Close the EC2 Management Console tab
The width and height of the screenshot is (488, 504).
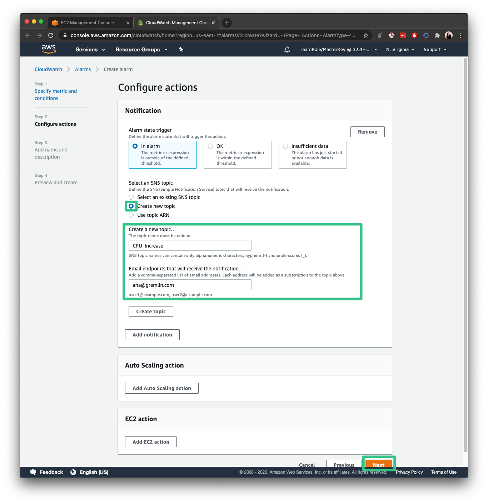[128, 23]
